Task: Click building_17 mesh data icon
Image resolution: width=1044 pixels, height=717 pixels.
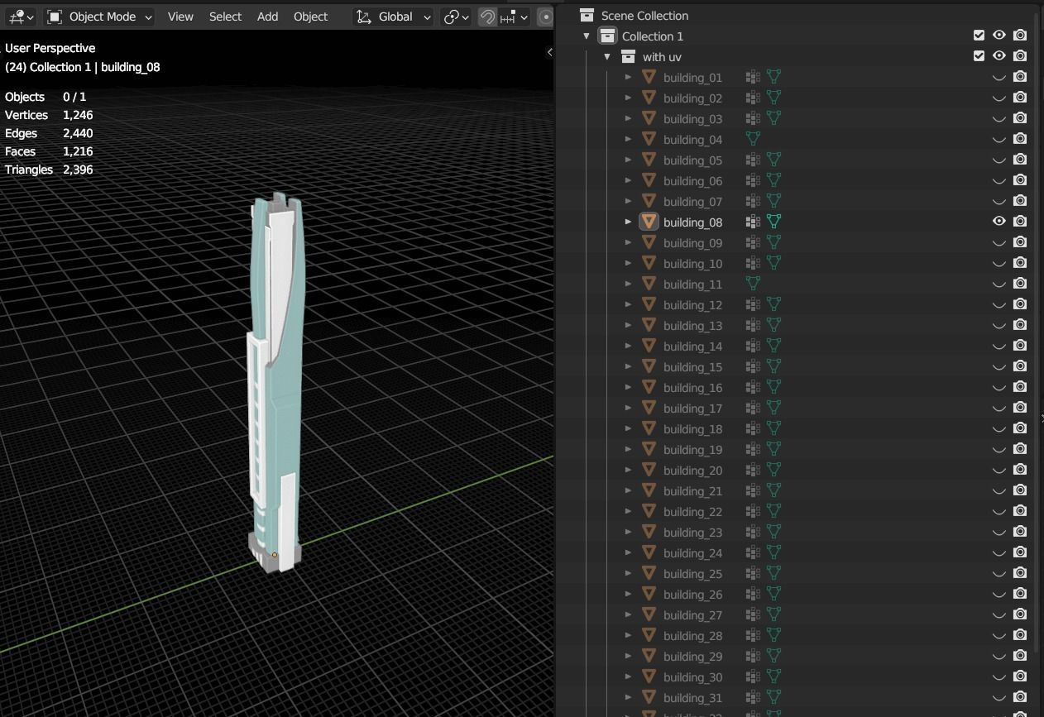Action: 774,408
